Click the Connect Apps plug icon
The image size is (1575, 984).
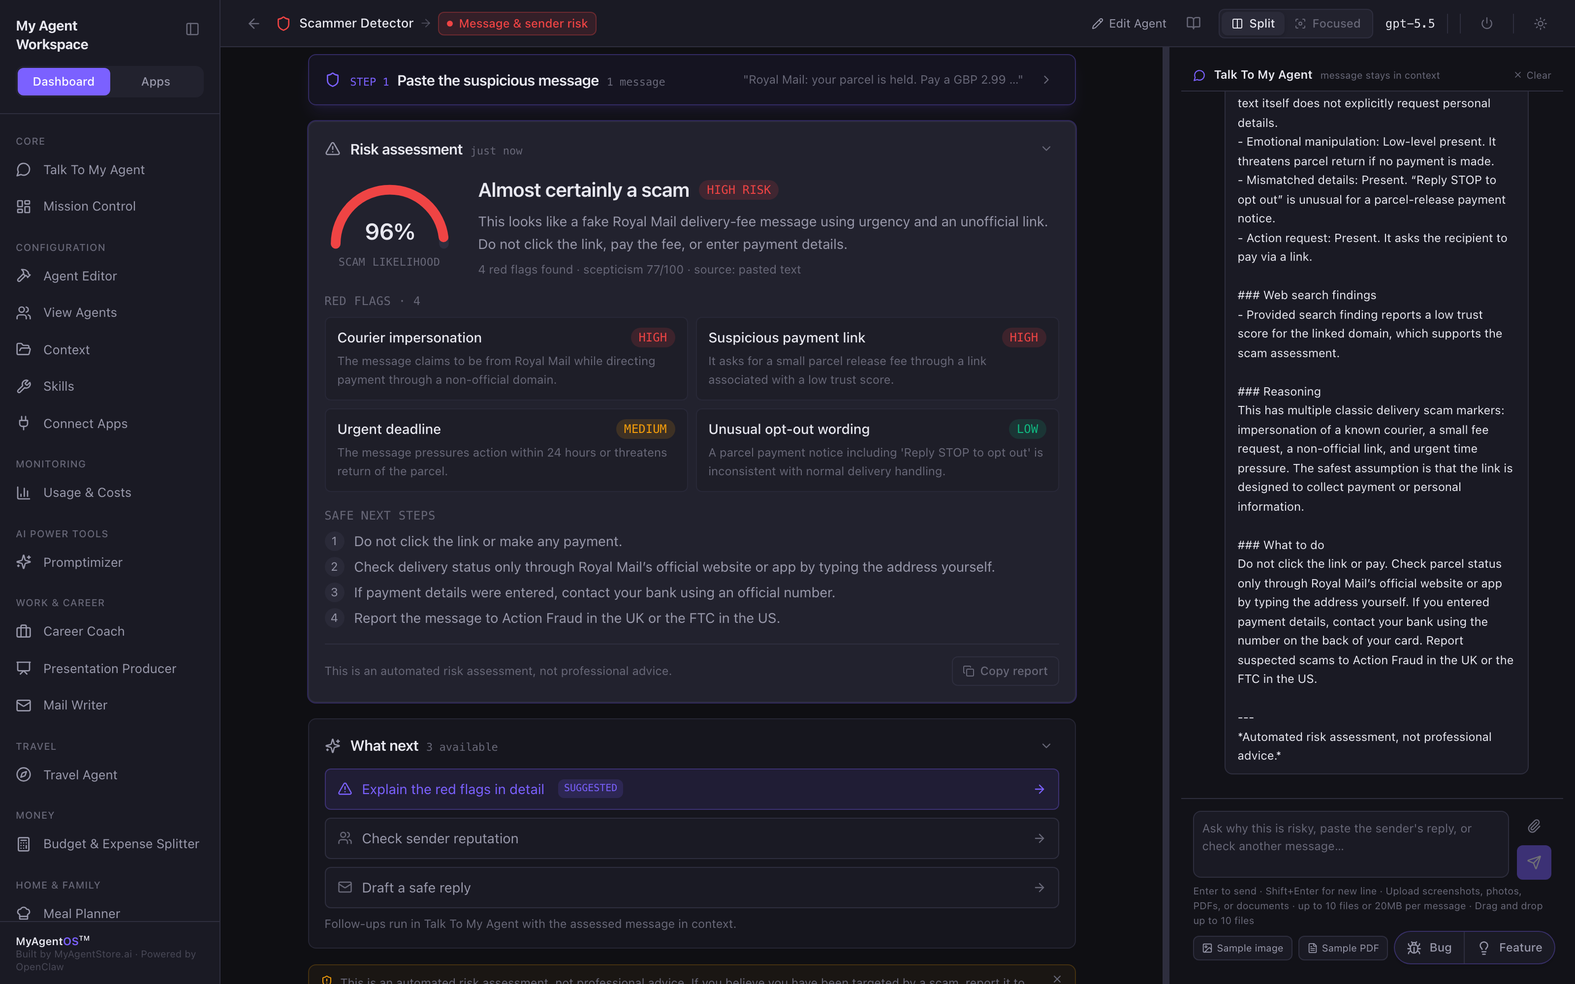[24, 423]
